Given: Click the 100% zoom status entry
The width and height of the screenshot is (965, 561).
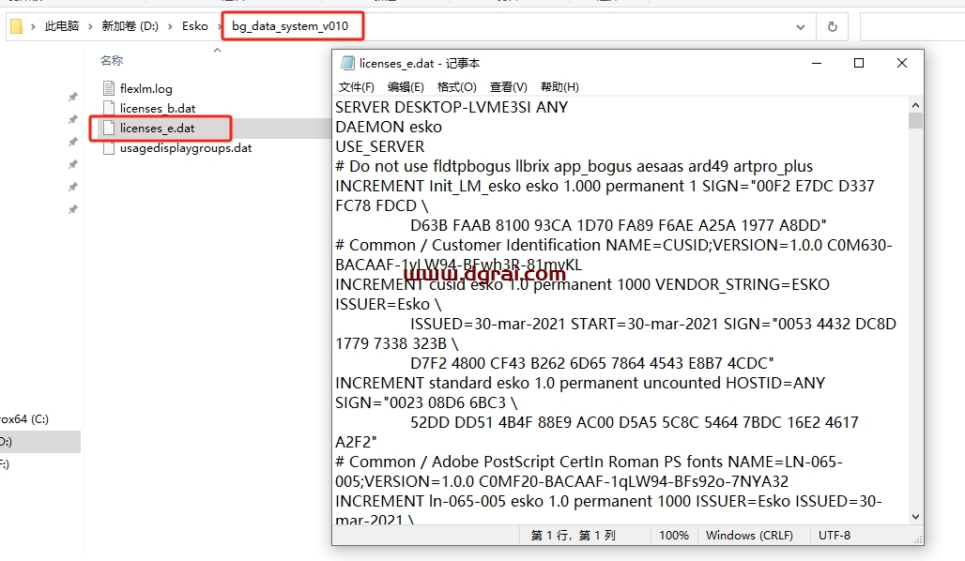Looking at the screenshot, I should (x=674, y=535).
